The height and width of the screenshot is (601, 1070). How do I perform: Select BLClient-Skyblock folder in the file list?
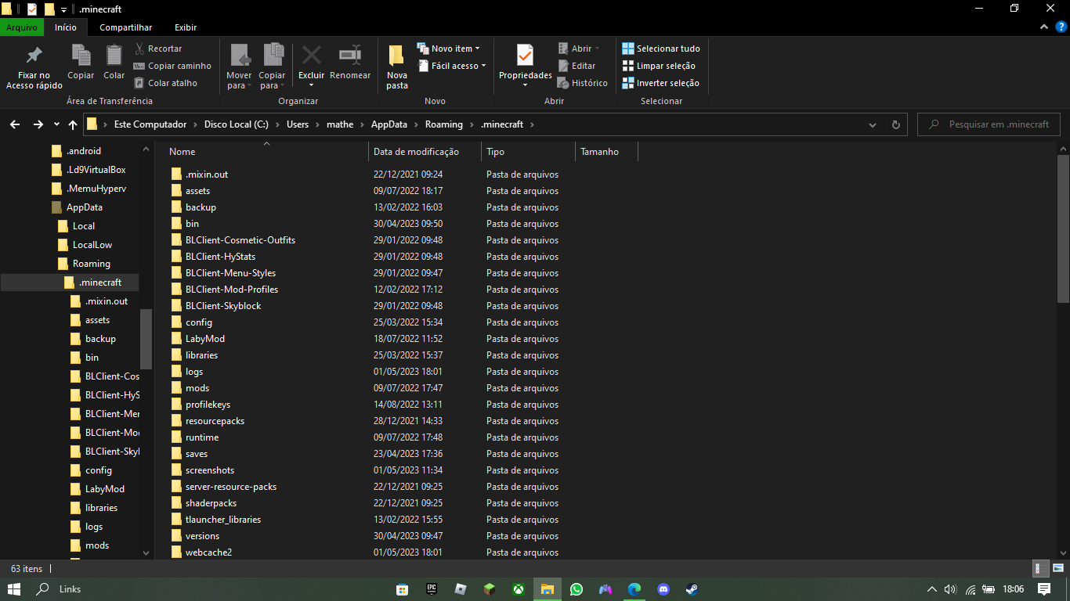click(x=223, y=306)
